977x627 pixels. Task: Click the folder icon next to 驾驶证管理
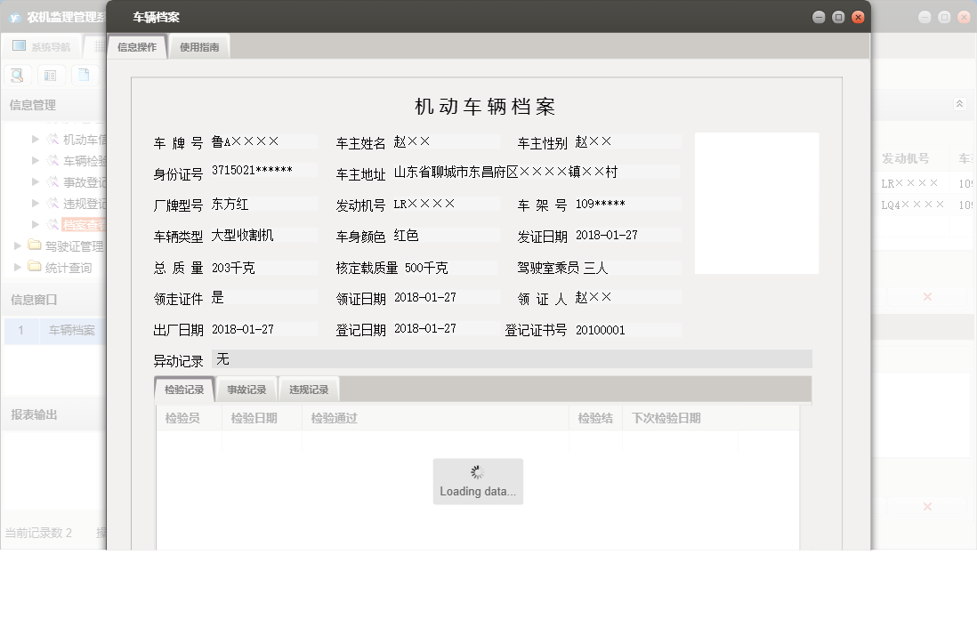coord(34,244)
